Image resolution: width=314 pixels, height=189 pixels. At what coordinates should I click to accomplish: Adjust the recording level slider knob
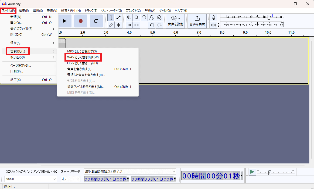[x=269, y=17]
